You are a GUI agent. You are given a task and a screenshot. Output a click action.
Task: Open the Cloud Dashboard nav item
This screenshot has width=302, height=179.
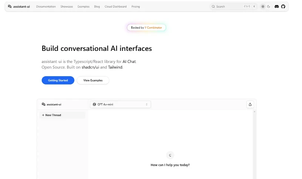116,6
